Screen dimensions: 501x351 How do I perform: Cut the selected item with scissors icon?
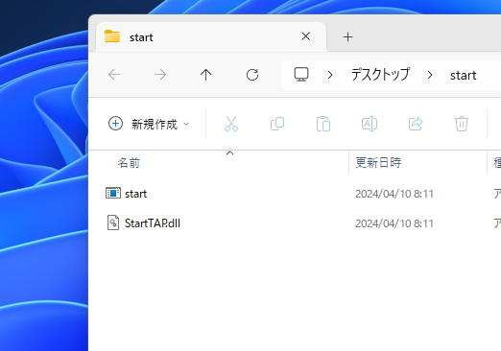tap(231, 124)
